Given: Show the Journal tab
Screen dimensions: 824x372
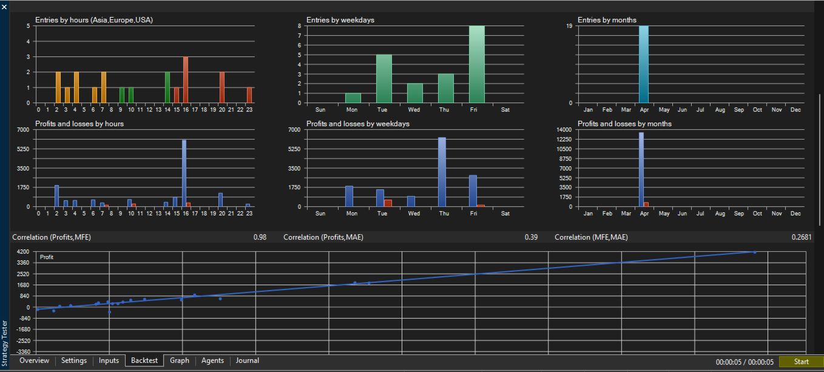Looking at the screenshot, I should click(x=248, y=361).
